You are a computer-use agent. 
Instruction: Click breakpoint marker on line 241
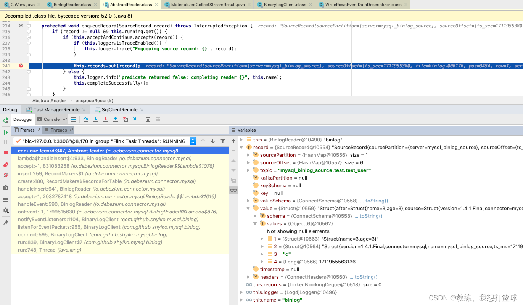pyautogui.click(x=21, y=66)
